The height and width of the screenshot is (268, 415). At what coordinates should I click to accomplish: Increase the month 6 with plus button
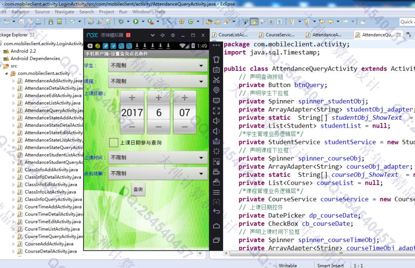158,98
